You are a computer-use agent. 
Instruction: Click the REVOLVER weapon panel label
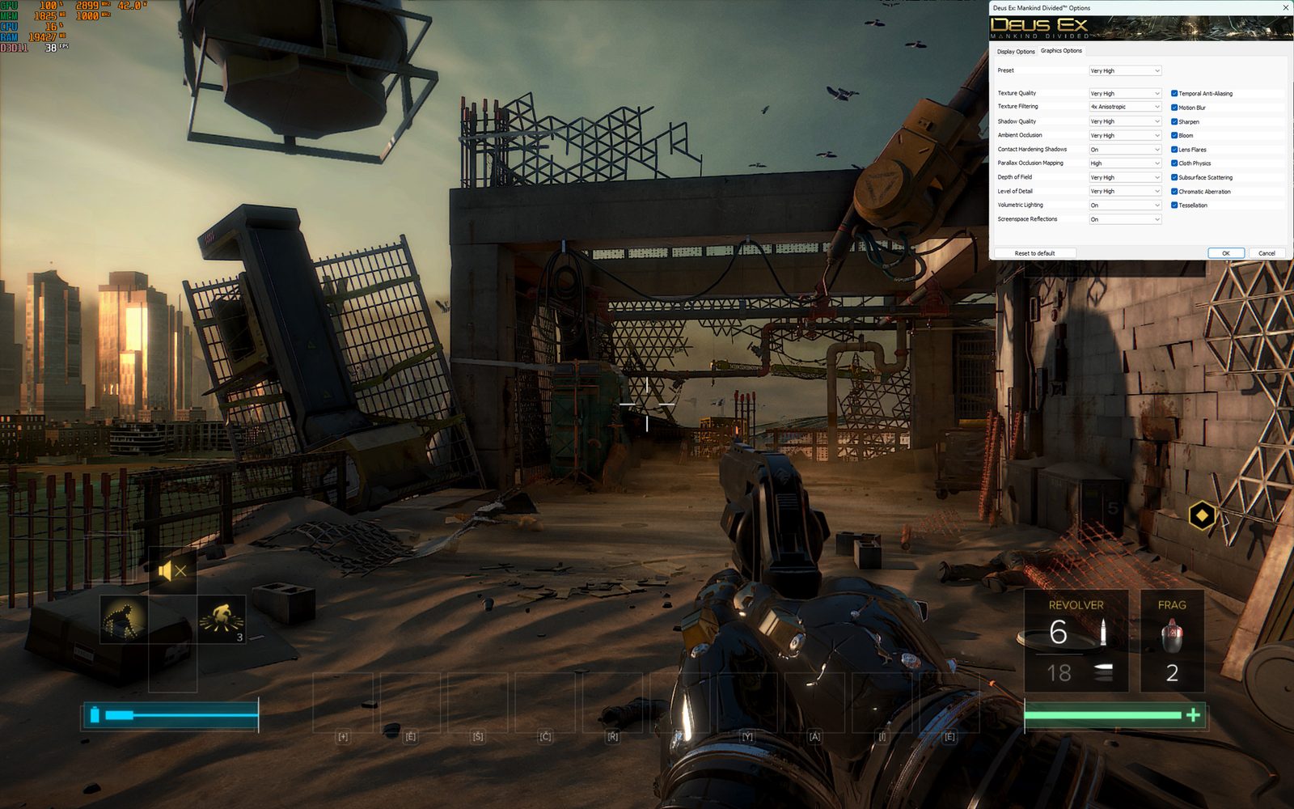pyautogui.click(x=1076, y=605)
